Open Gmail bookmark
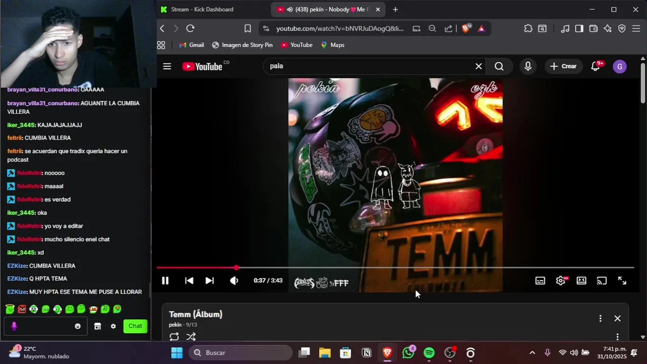 tap(191, 45)
